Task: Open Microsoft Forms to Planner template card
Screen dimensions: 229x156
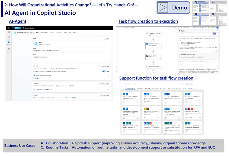Action: pyautogui.click(x=172, y=128)
